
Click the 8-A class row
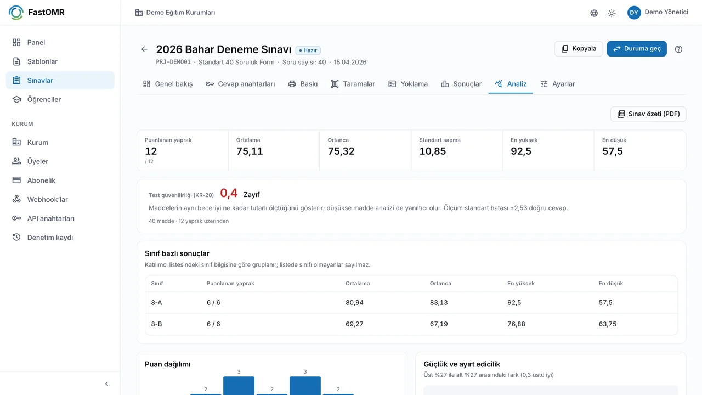click(x=411, y=303)
